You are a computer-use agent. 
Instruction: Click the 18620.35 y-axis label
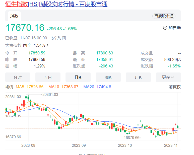(x=13, y=116)
